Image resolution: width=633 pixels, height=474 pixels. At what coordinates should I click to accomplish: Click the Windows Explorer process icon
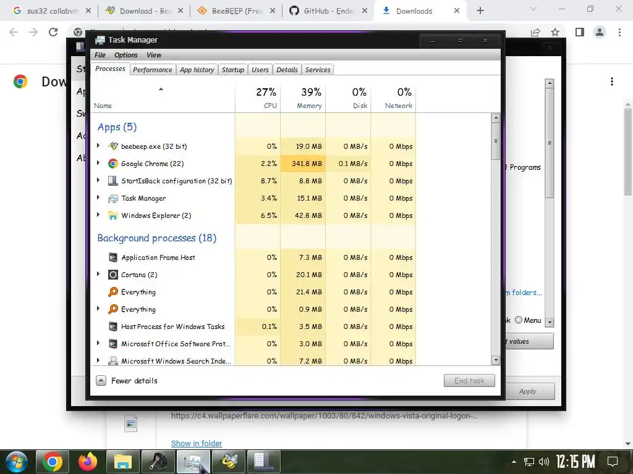(113, 215)
